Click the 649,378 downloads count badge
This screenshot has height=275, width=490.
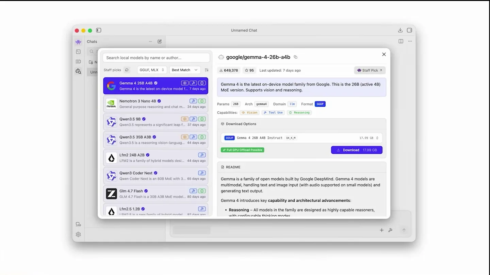tap(229, 70)
